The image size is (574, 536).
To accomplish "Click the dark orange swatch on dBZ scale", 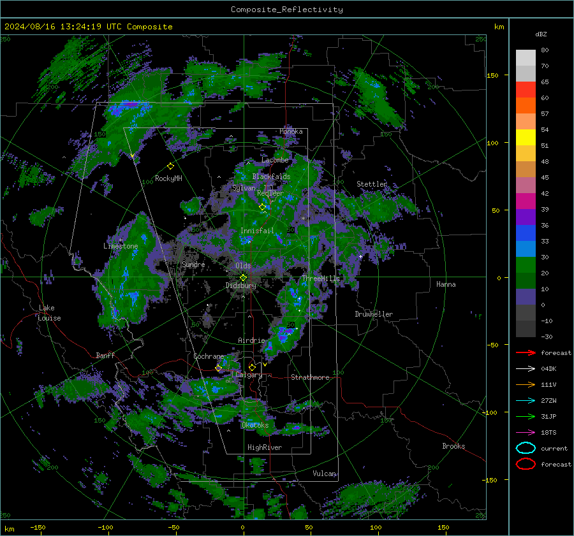I will 526,106.
